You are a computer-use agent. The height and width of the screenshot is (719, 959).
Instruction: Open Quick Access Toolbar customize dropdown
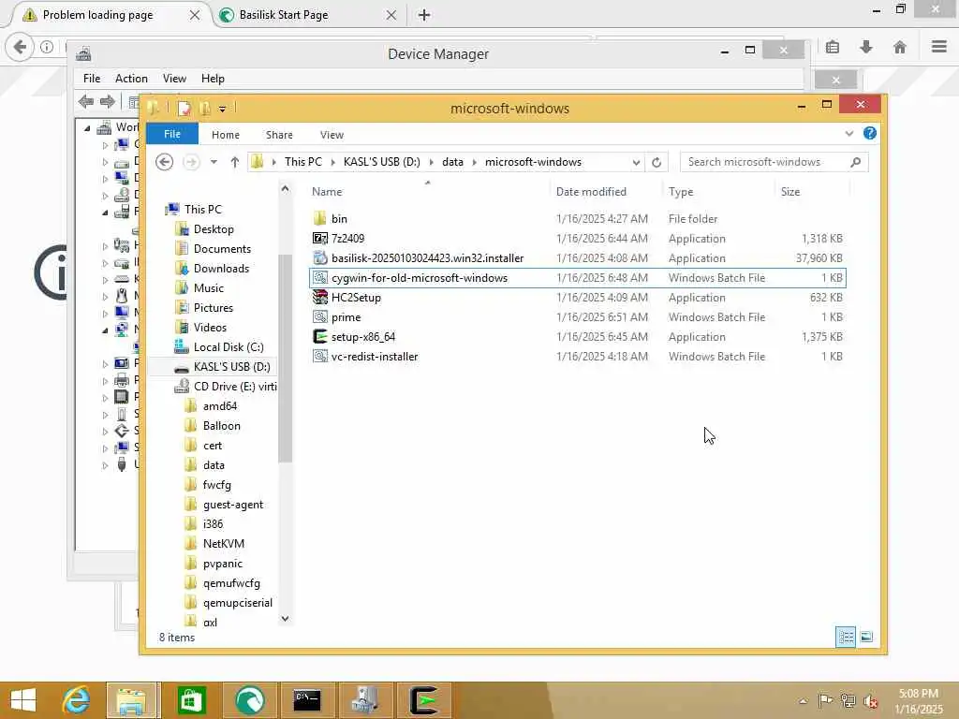pyautogui.click(x=223, y=109)
